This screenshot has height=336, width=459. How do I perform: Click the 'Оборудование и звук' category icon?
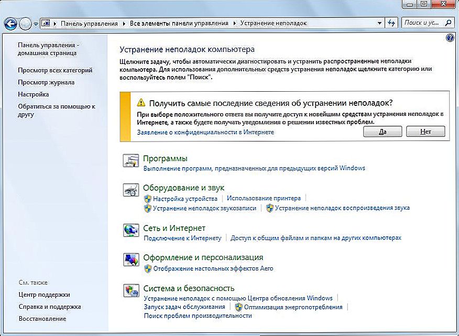pyautogui.click(x=131, y=190)
